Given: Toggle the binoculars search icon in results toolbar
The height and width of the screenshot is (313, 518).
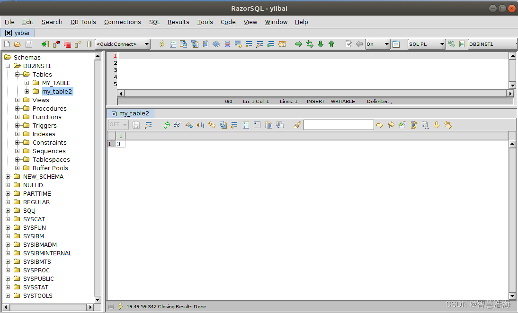Looking at the screenshot, I should point(177,124).
